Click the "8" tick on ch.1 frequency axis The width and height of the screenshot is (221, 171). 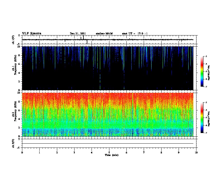click(x=20, y=55)
